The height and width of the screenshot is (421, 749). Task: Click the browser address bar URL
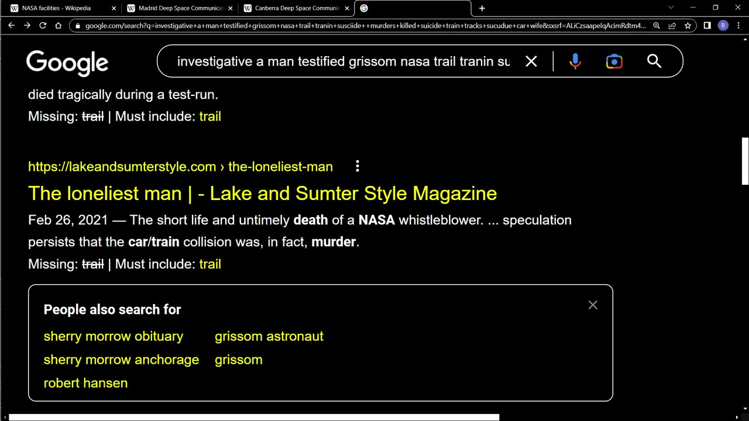click(365, 26)
